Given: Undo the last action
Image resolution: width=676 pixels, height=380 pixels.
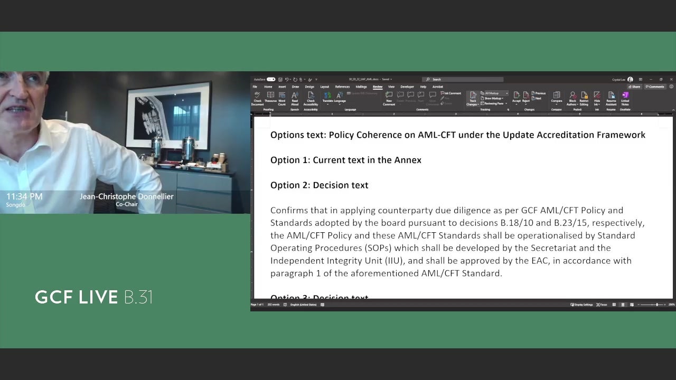Looking at the screenshot, I should [287, 79].
